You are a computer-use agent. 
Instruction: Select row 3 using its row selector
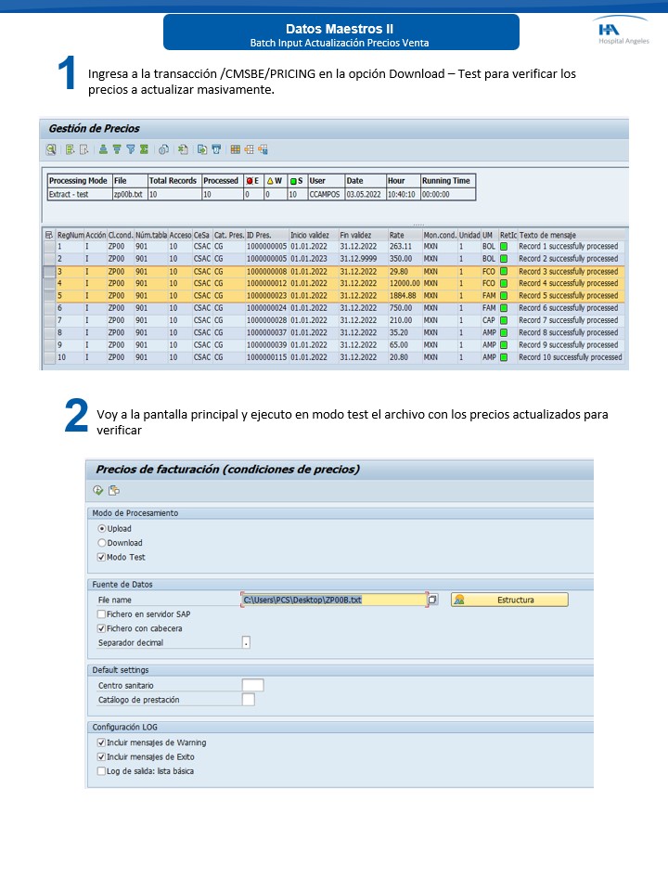(49, 272)
